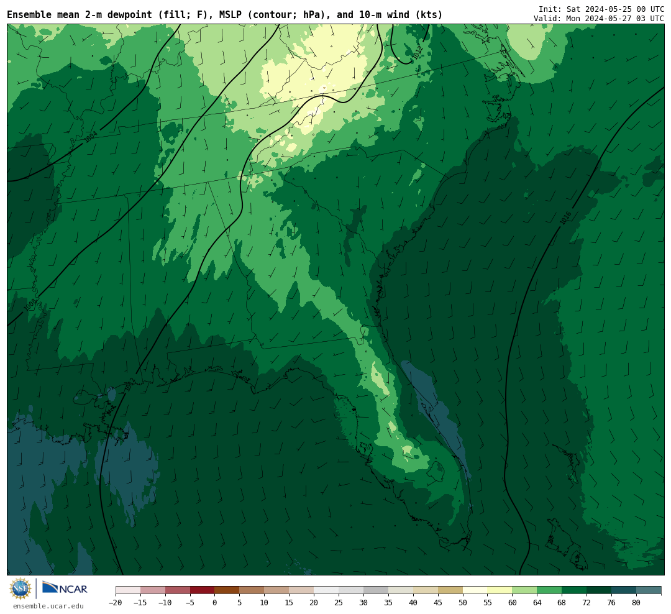Click the 1004 contour label

(90, 137)
